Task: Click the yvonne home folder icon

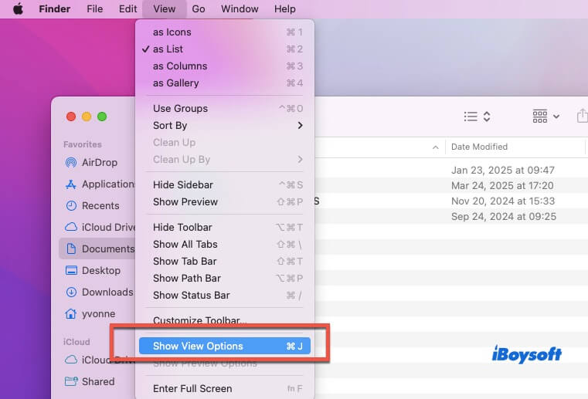Action: [71, 314]
